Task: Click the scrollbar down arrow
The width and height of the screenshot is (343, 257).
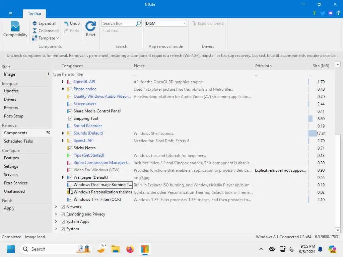Action: tap(338, 230)
